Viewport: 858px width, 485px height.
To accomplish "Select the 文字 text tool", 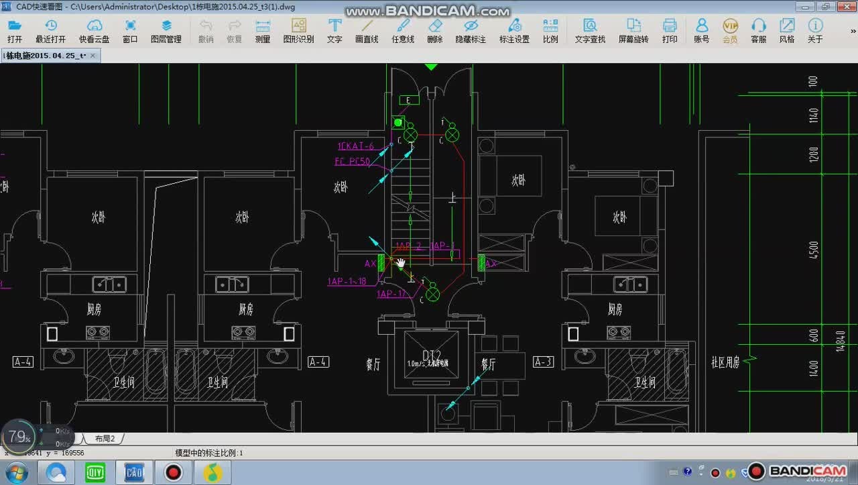I will click(334, 31).
